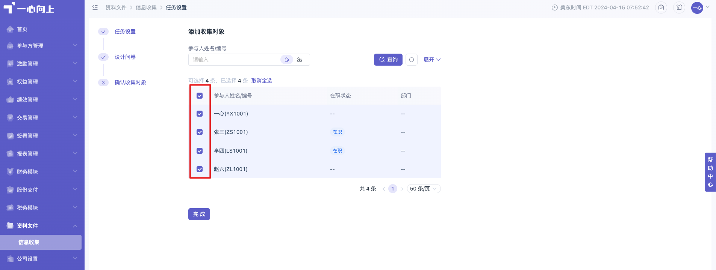Collapse the sidebar with the menu fold icon
Screen dimensions: 716x270
(x=95, y=7)
